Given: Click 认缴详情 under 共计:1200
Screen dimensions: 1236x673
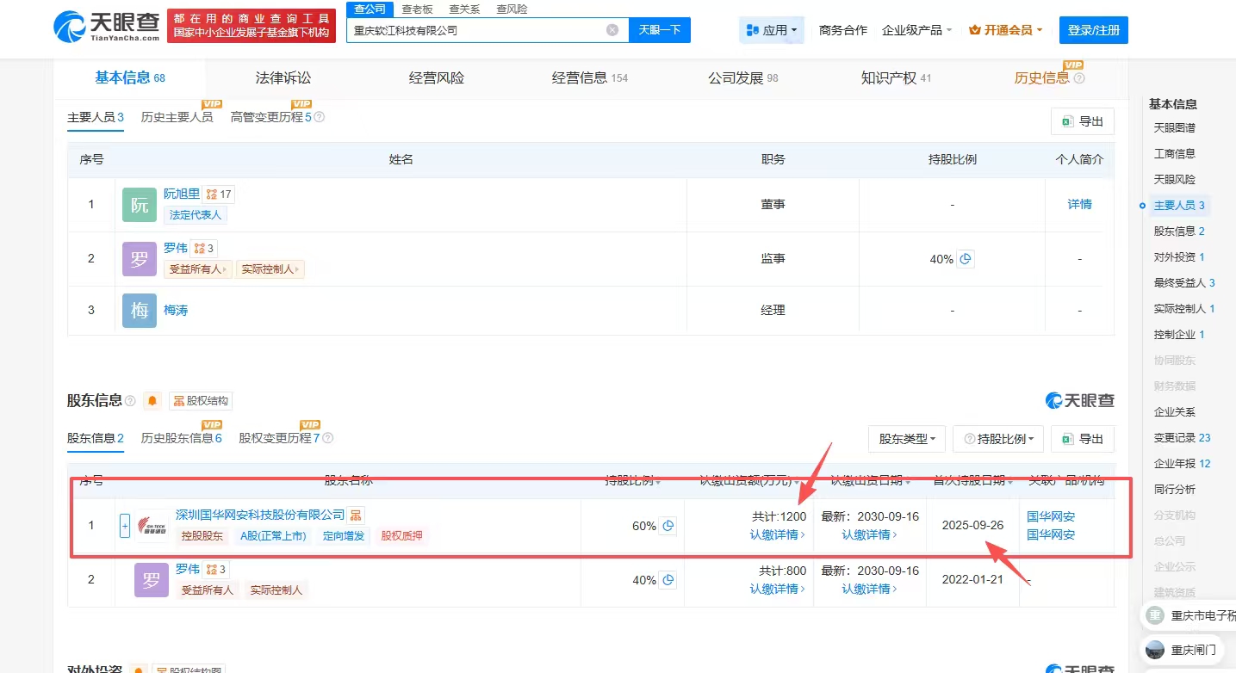Looking at the screenshot, I should (x=778, y=534).
